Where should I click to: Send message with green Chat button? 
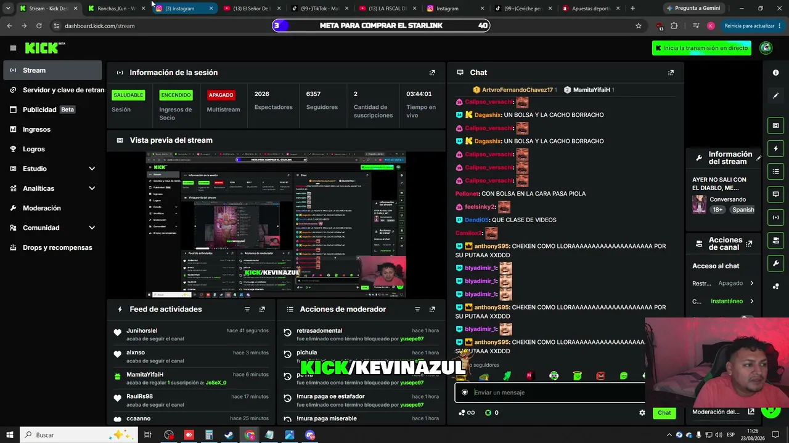click(x=664, y=413)
